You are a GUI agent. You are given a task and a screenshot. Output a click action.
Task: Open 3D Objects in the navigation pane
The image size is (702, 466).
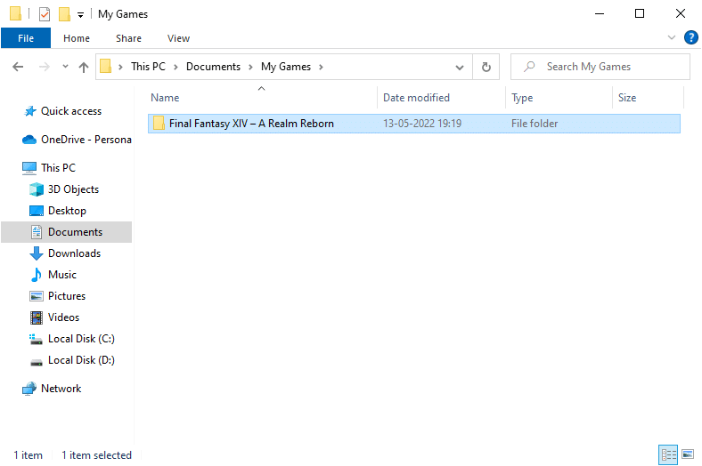click(73, 189)
